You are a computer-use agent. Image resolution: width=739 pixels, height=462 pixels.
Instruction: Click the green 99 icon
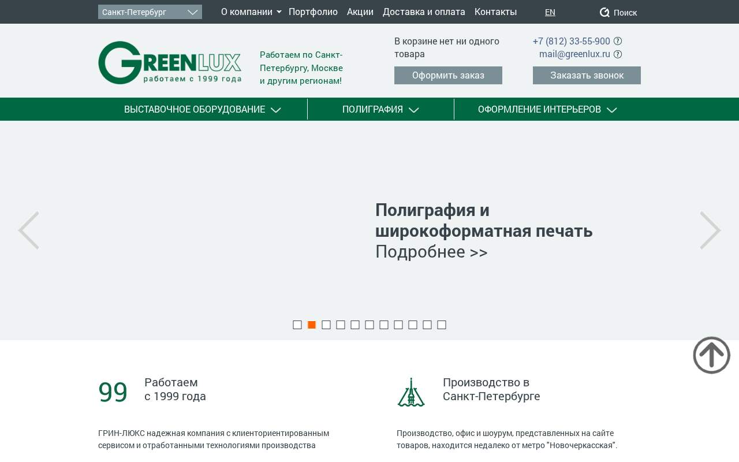click(113, 392)
